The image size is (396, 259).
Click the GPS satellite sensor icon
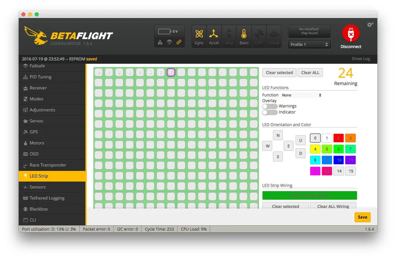coord(259,34)
